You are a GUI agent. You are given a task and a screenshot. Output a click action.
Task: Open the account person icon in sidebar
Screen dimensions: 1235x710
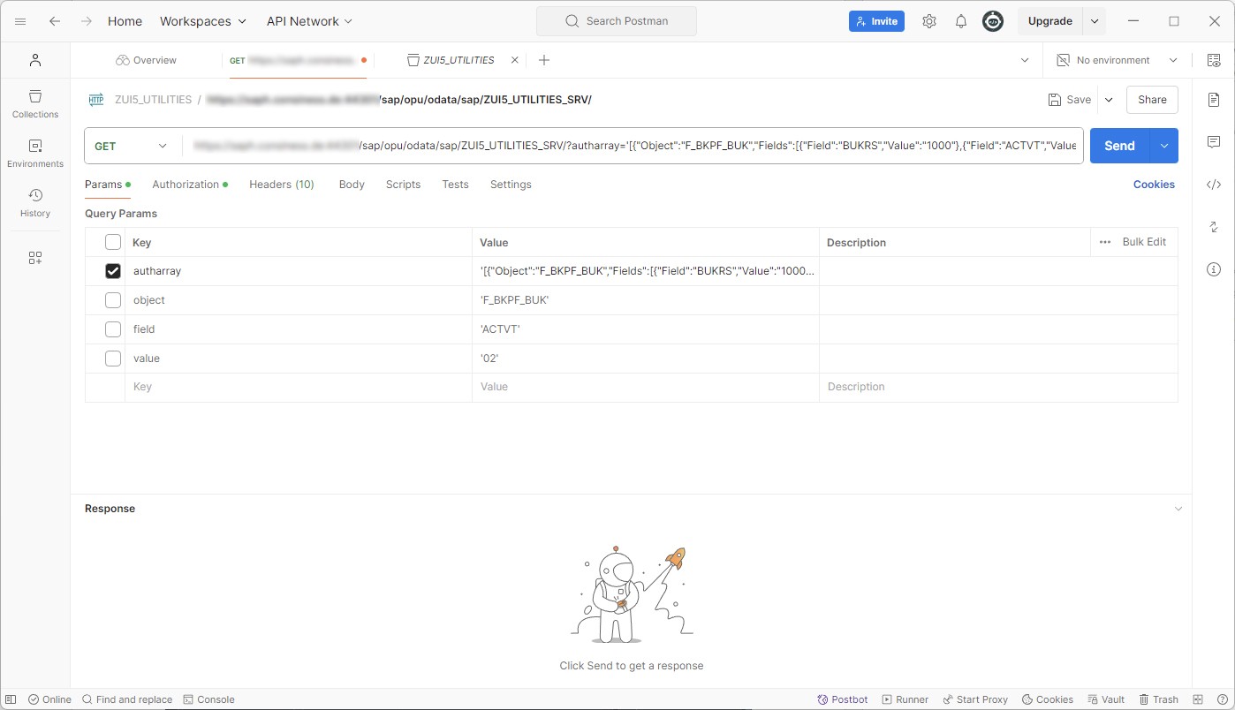[35, 60]
